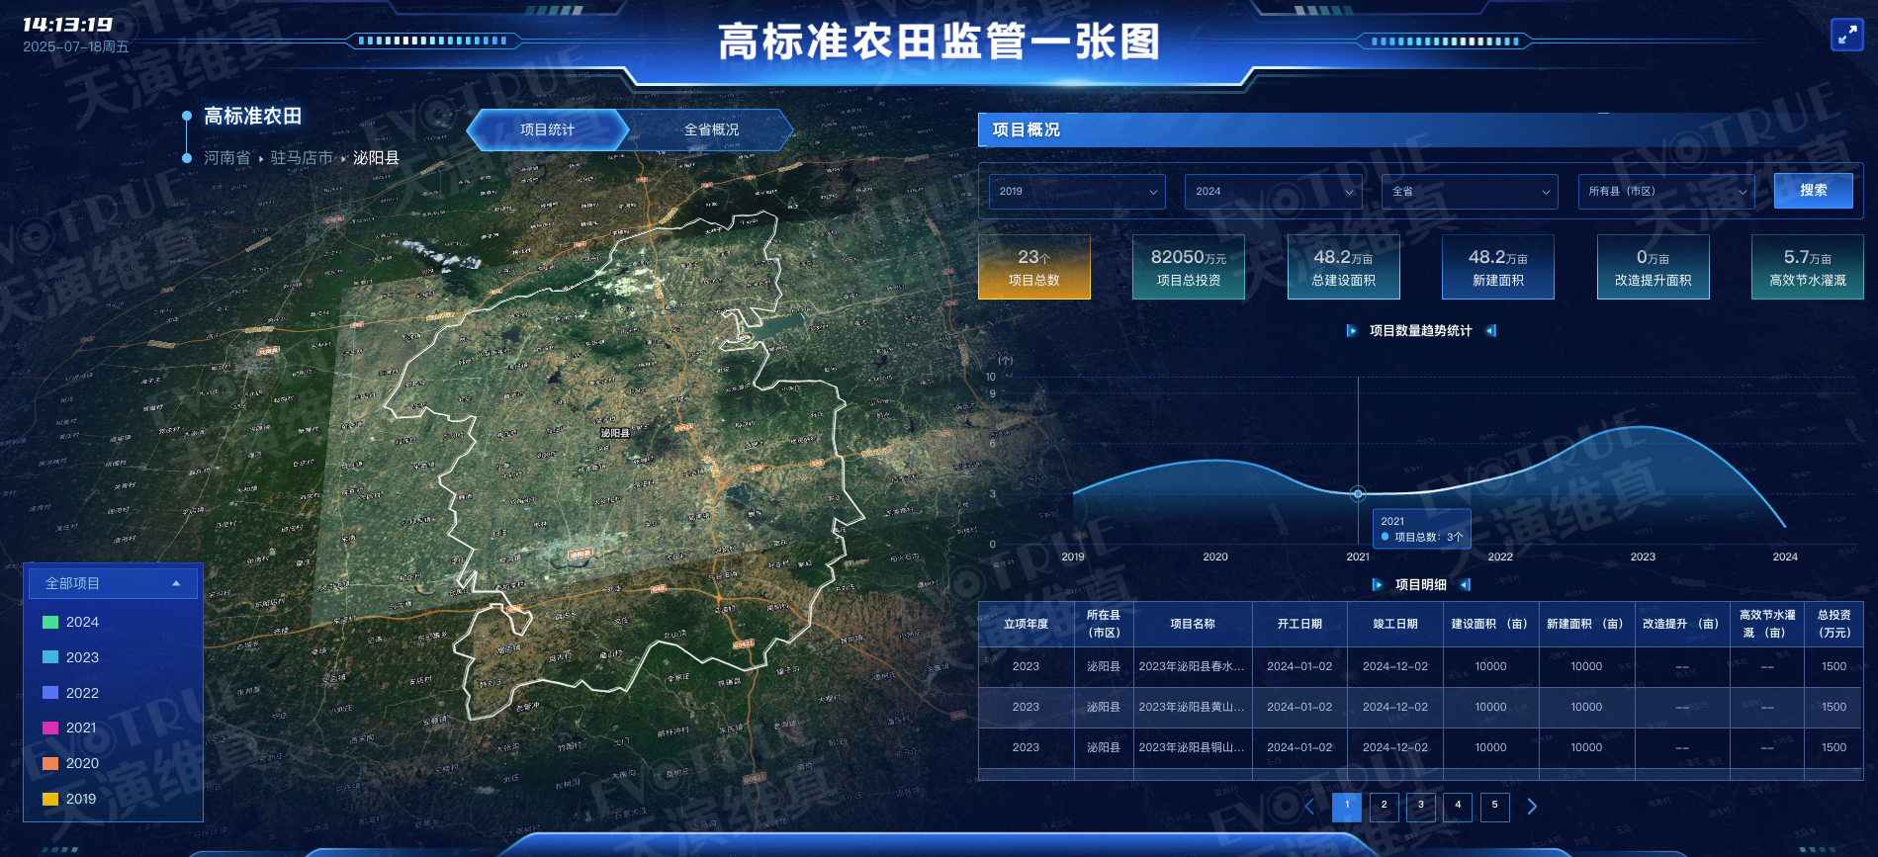This screenshot has width=1878, height=857.
Task: Select the 高效节水灌溉 card
Action: point(1808,267)
